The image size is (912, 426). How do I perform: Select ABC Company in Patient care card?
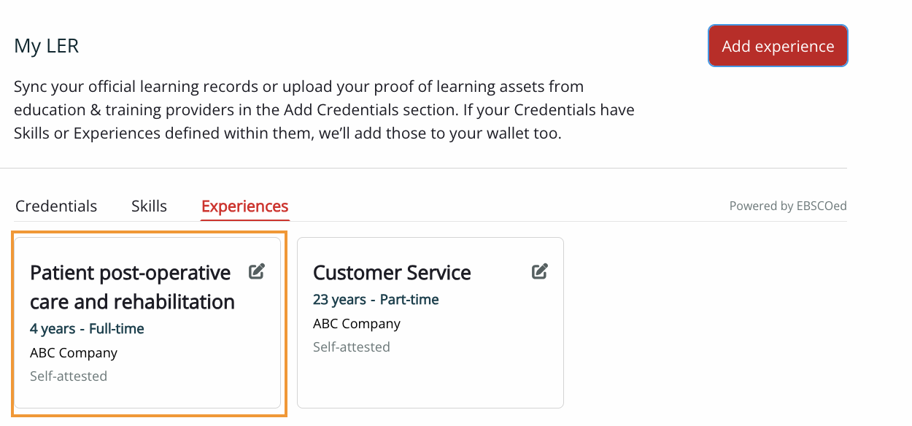click(74, 352)
